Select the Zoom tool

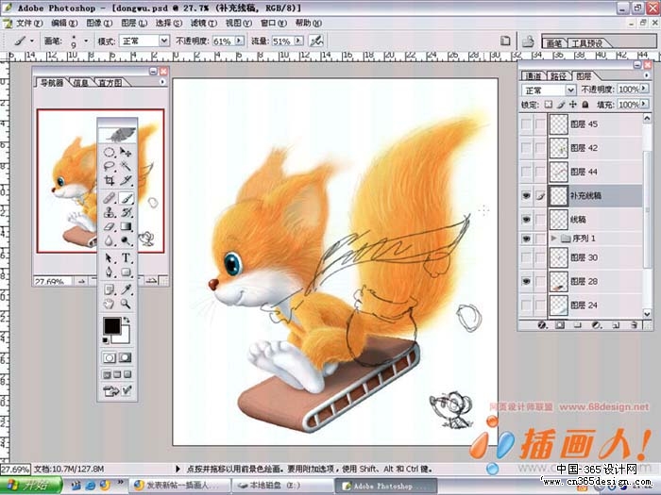pyautogui.click(x=126, y=304)
